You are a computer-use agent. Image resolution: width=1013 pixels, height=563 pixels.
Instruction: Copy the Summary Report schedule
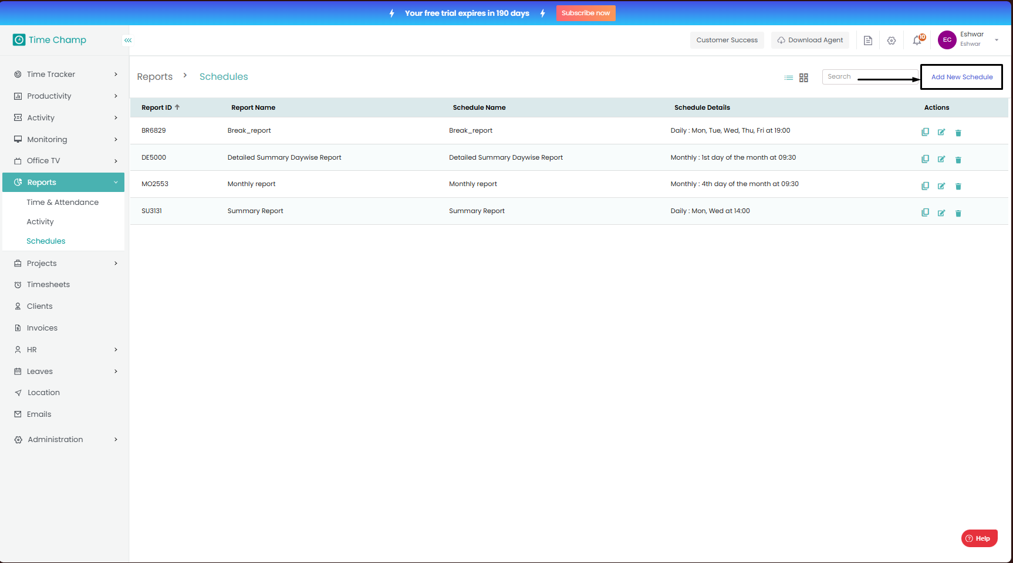click(x=925, y=213)
